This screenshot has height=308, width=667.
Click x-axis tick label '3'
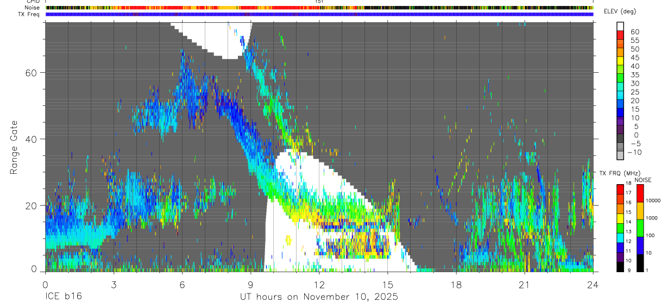[114, 284]
